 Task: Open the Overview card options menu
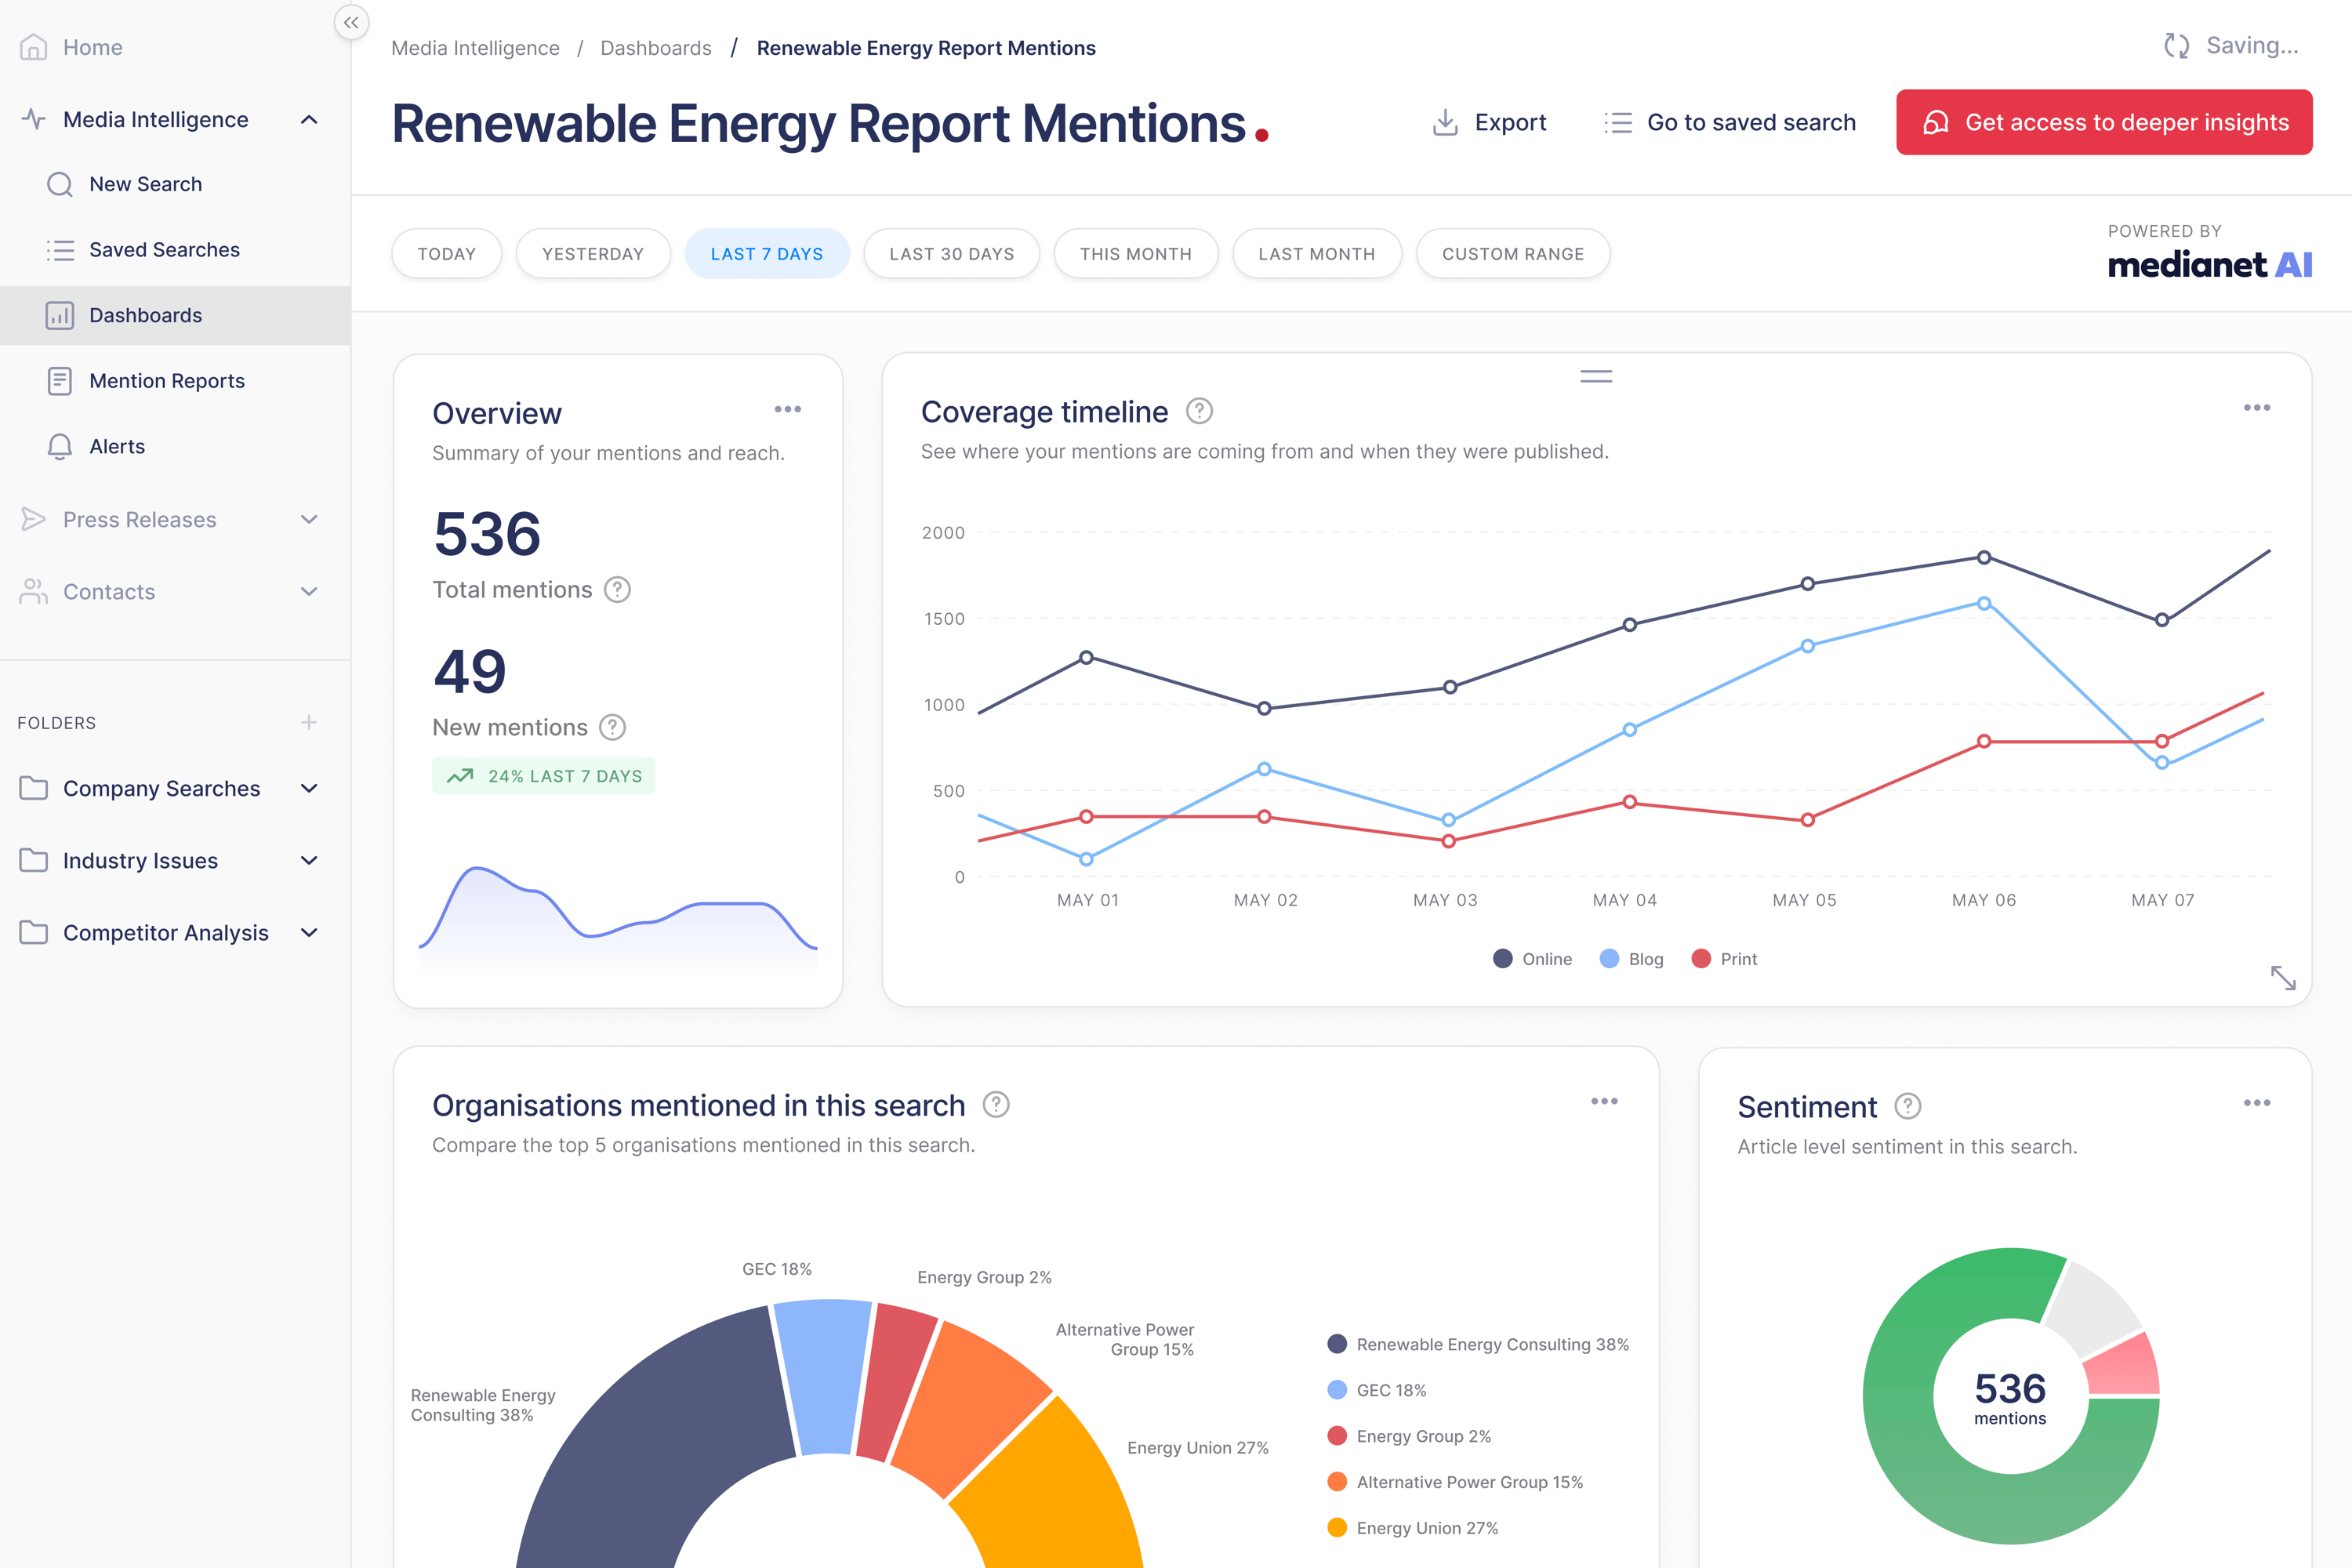tap(788, 409)
